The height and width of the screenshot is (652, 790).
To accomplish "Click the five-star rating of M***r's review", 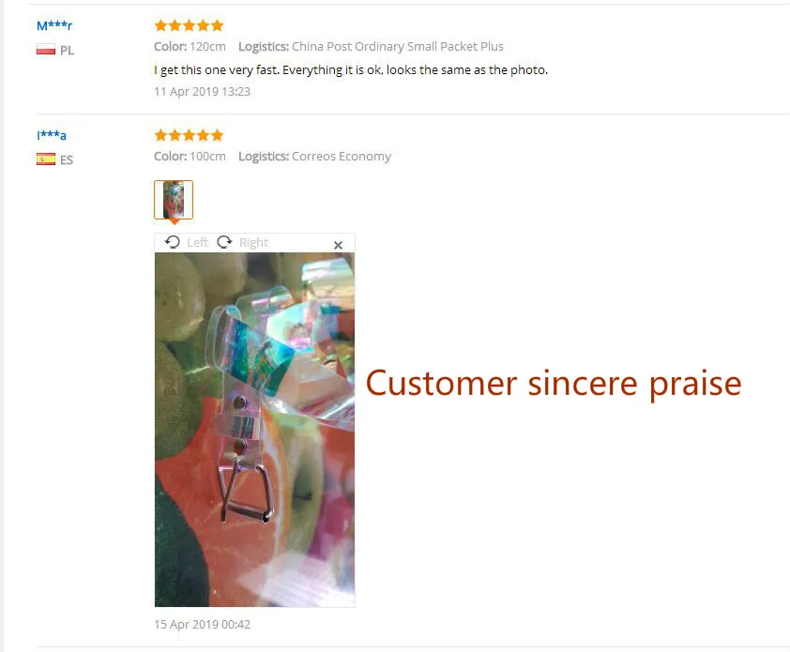I will coord(189,25).
